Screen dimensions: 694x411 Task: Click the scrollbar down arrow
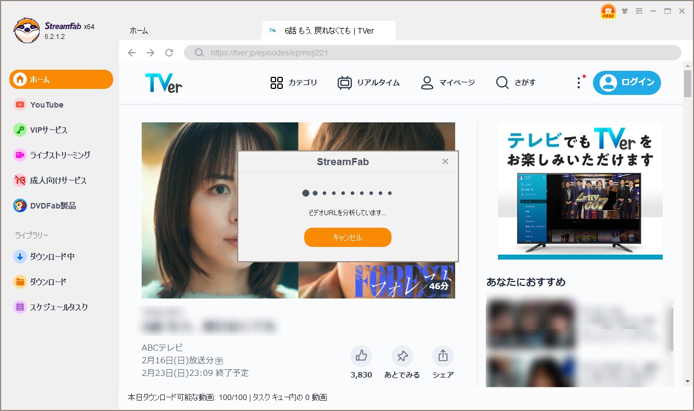[687, 381]
